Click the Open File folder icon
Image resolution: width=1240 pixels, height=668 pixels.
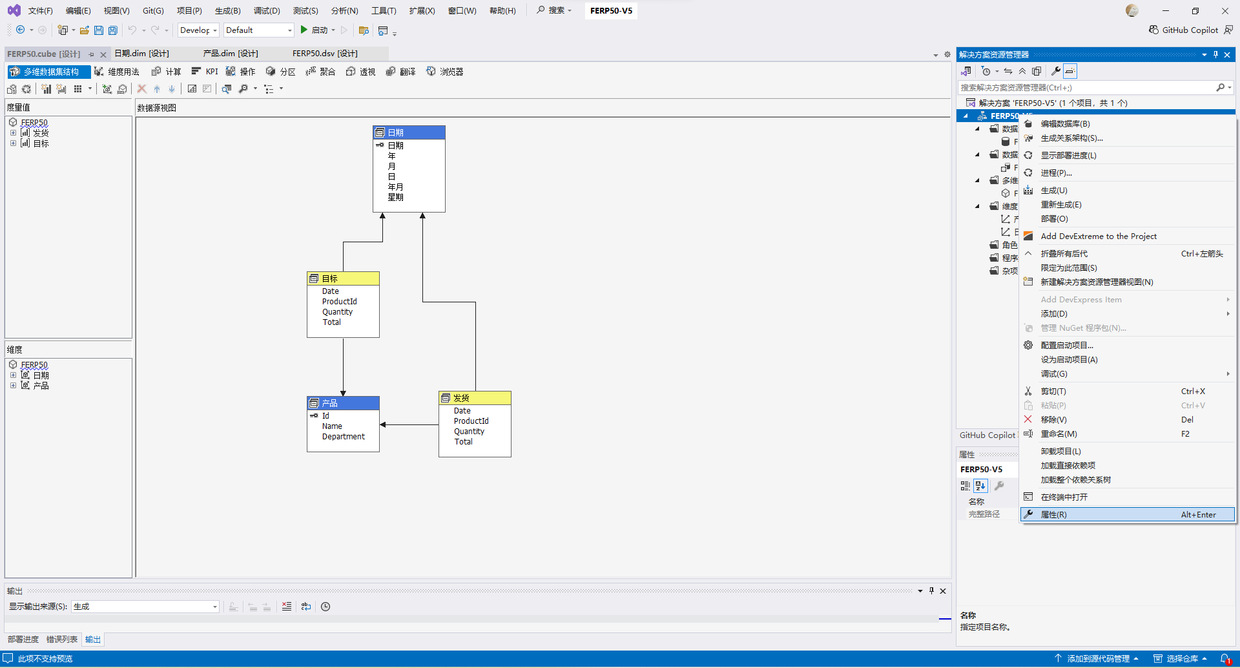(84, 30)
